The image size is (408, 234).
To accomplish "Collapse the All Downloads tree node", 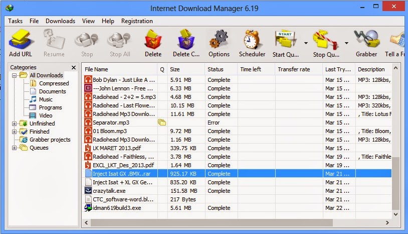I will 15,75.
